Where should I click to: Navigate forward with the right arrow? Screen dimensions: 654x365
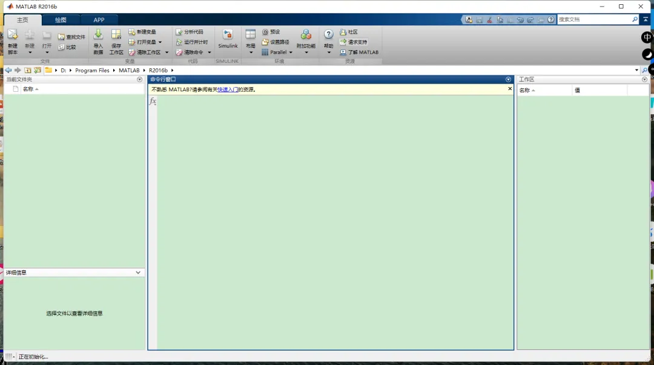tap(18, 70)
